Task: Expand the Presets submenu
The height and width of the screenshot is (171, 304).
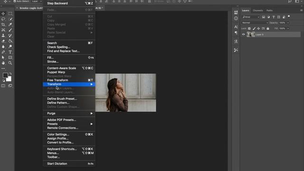Action: [x=69, y=124]
